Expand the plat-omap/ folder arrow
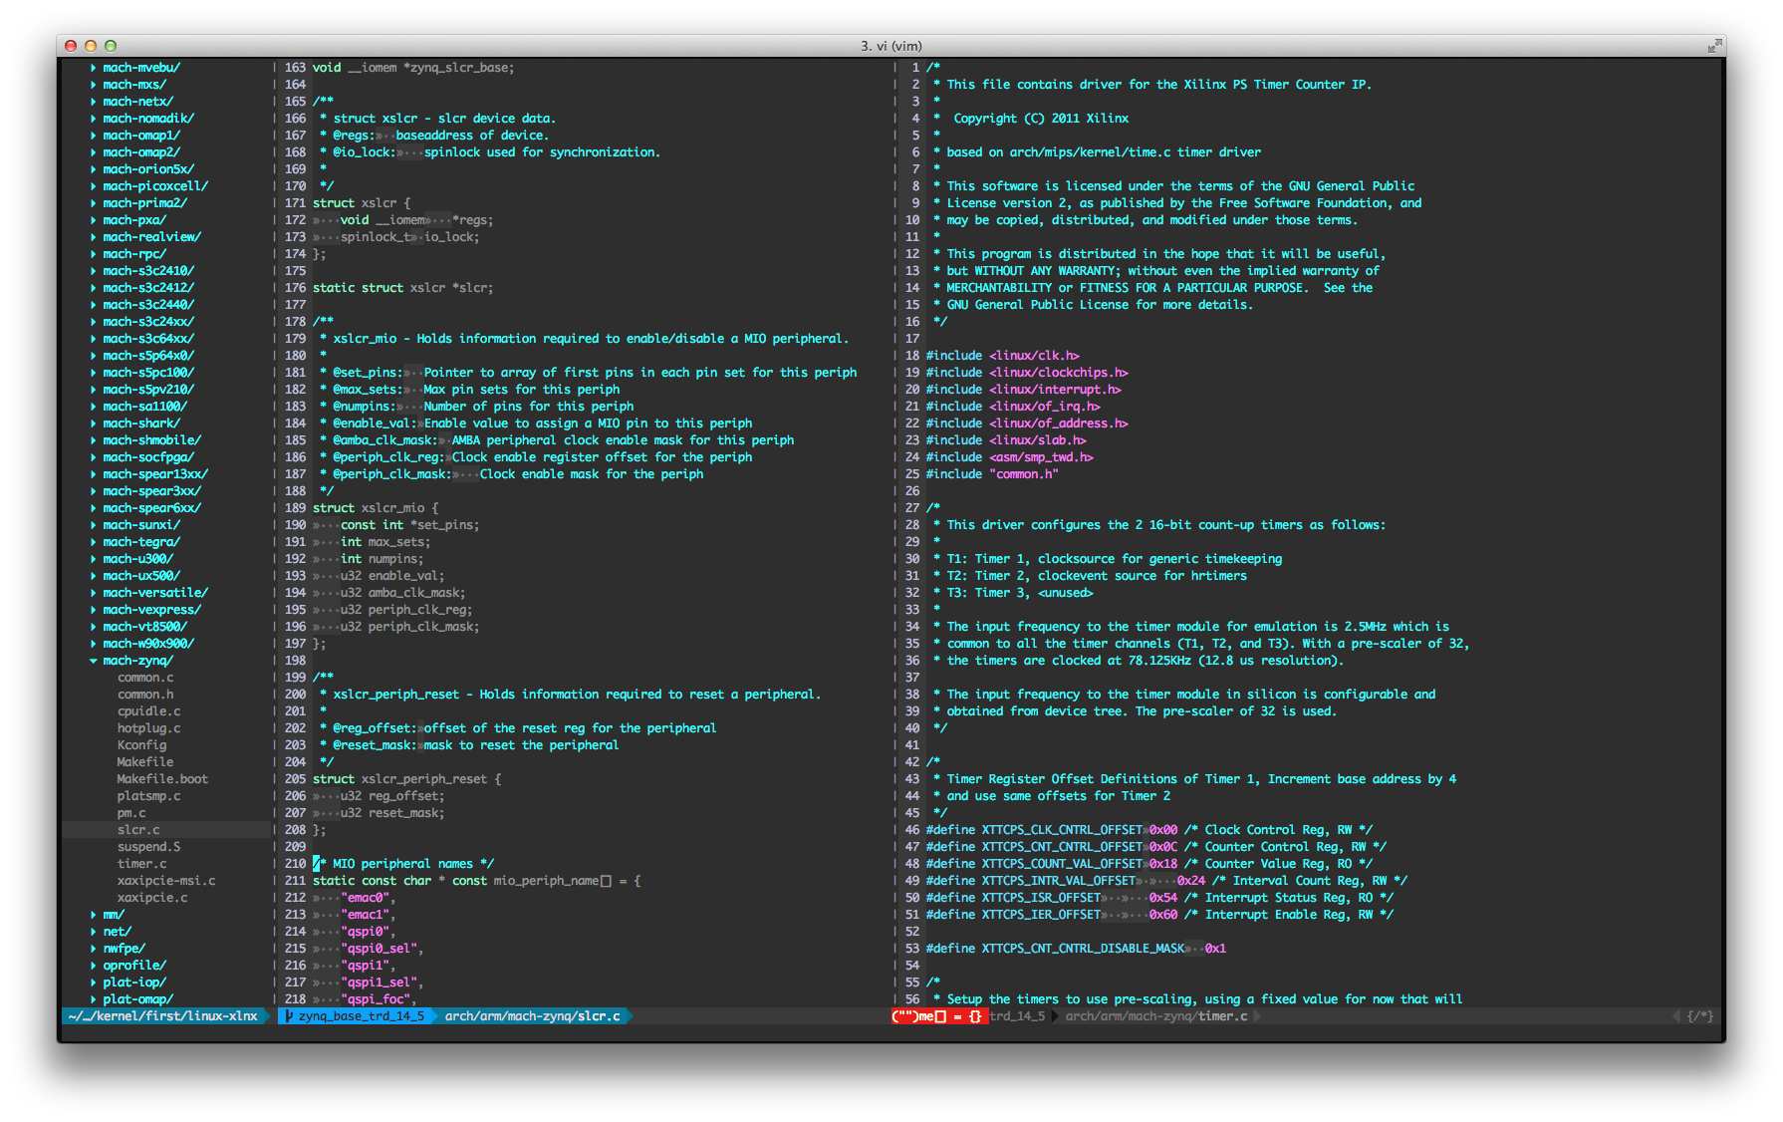 click(94, 999)
